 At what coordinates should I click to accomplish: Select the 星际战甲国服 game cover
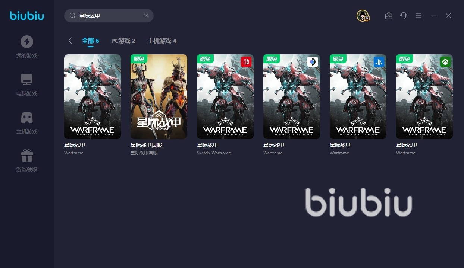pyautogui.click(x=159, y=97)
